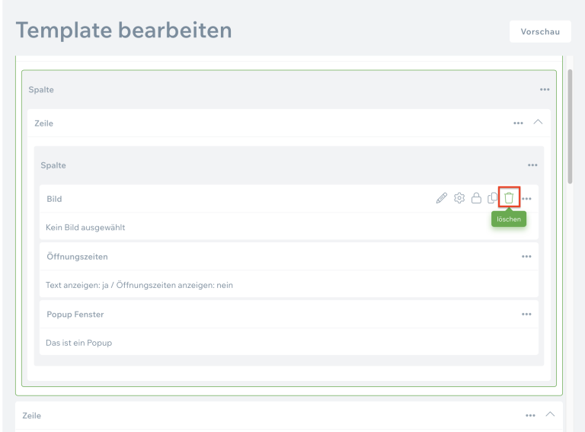Open settings gear for Bild element
The width and height of the screenshot is (585, 432).
coord(459,198)
